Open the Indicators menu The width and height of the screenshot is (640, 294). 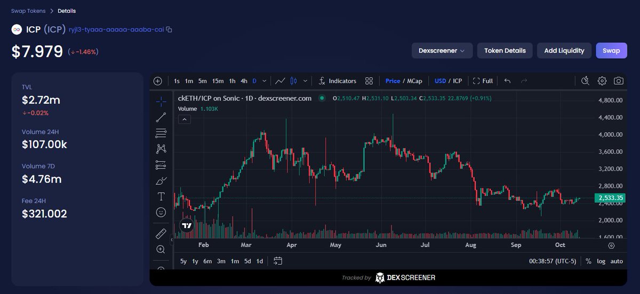[338, 81]
